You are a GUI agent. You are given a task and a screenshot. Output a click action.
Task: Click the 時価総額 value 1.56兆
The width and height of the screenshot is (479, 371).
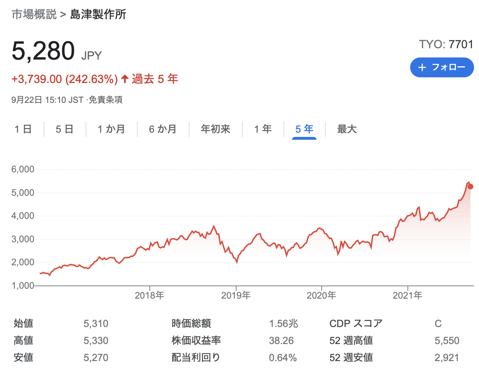coord(283,323)
